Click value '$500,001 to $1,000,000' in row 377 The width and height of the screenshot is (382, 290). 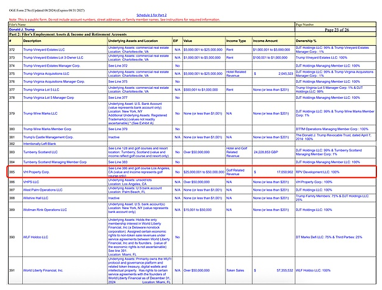[x=201, y=89]
